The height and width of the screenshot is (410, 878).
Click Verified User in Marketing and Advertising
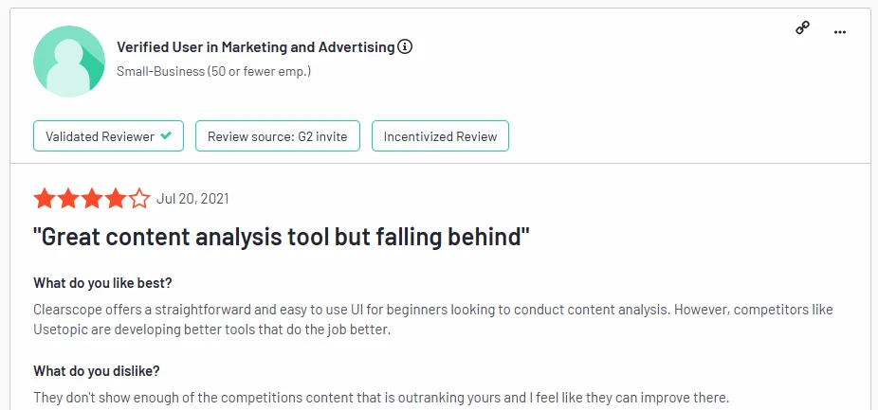coord(255,46)
